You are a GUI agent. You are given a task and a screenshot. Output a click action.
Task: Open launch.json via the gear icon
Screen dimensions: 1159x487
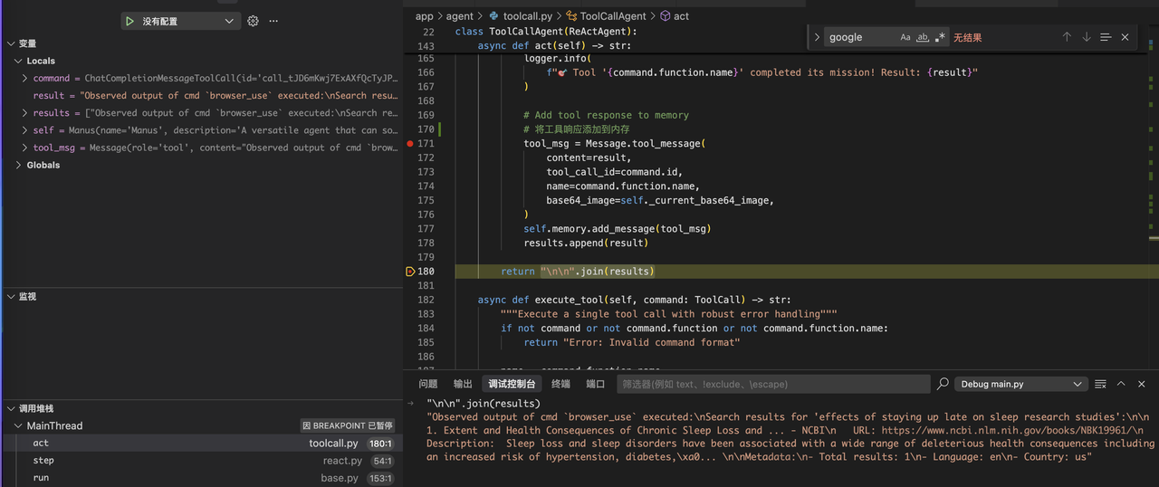[253, 21]
